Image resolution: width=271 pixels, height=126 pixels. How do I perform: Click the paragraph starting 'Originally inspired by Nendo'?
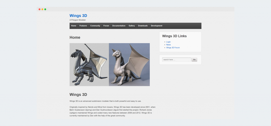coord(112,111)
